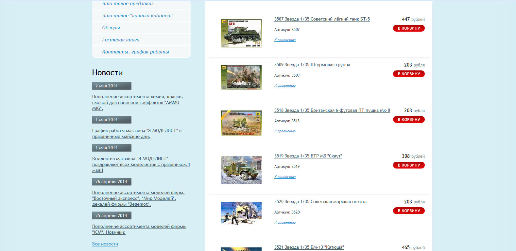Open Гостевая книга page
This screenshot has height=251, width=516.
(121, 40)
